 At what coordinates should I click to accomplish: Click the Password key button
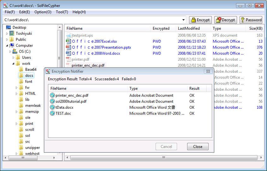pos(251,20)
